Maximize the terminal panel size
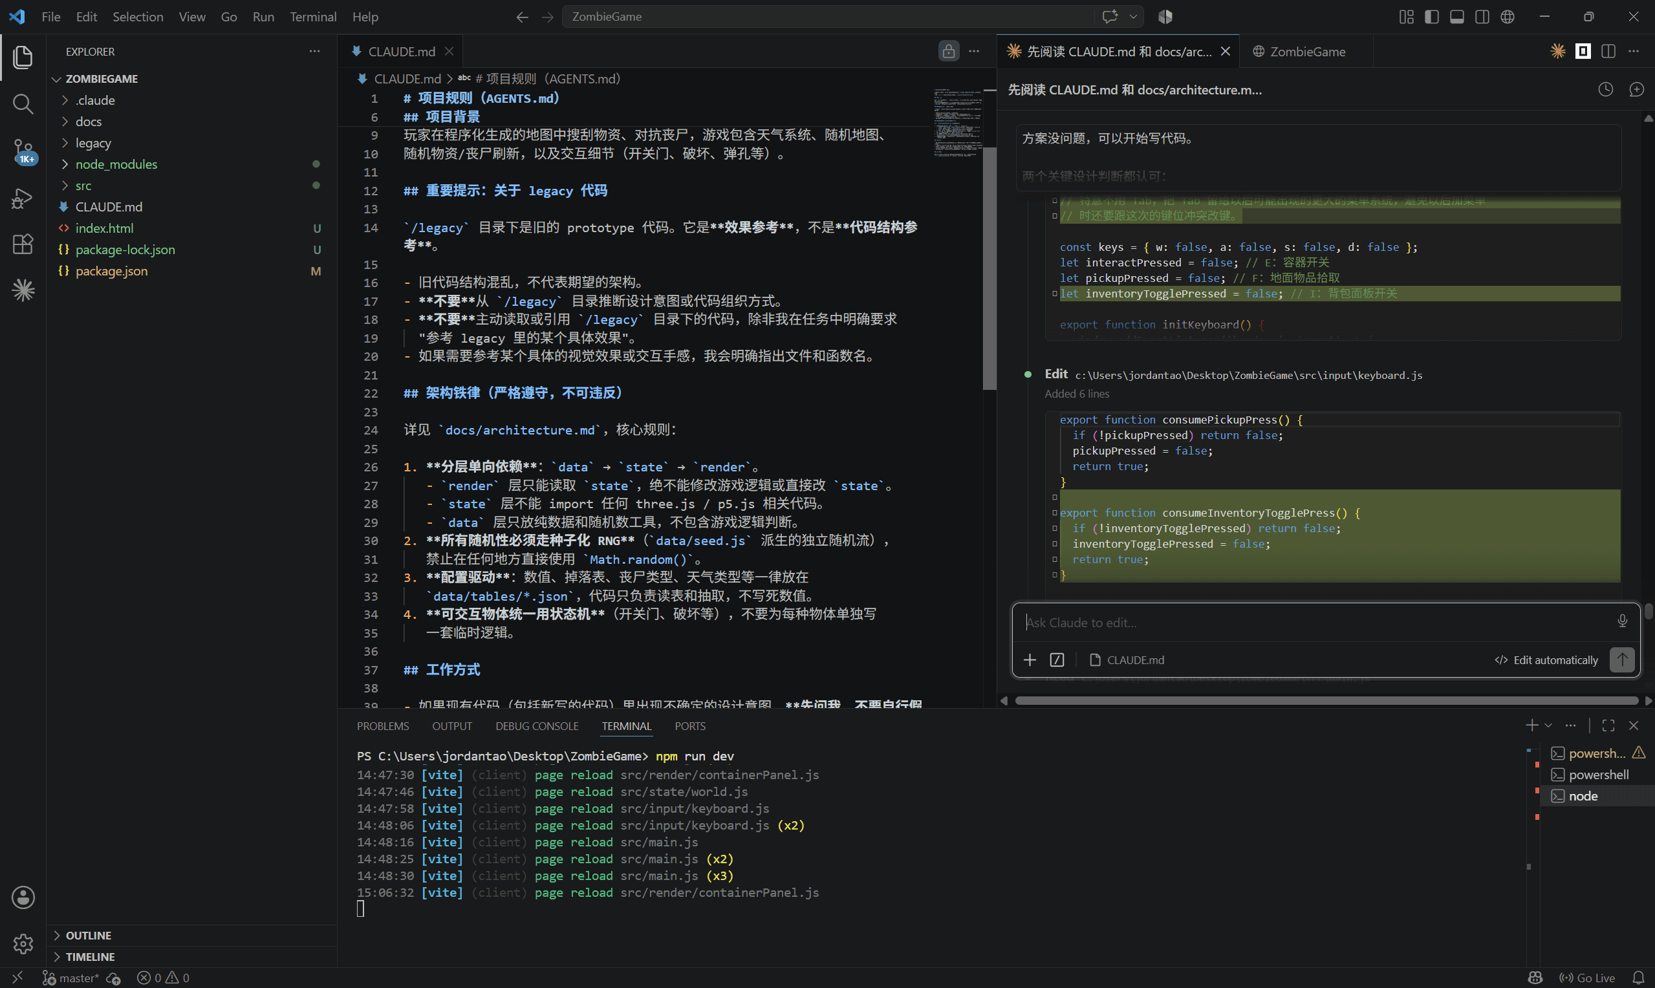Viewport: 1655px width, 988px height. pyautogui.click(x=1608, y=725)
